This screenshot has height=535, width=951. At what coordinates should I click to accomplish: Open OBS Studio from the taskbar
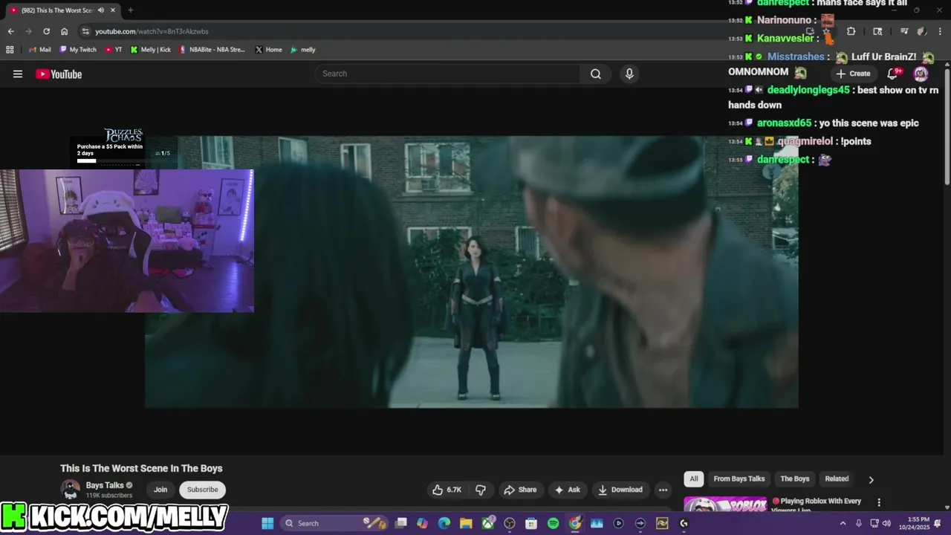[x=510, y=523]
